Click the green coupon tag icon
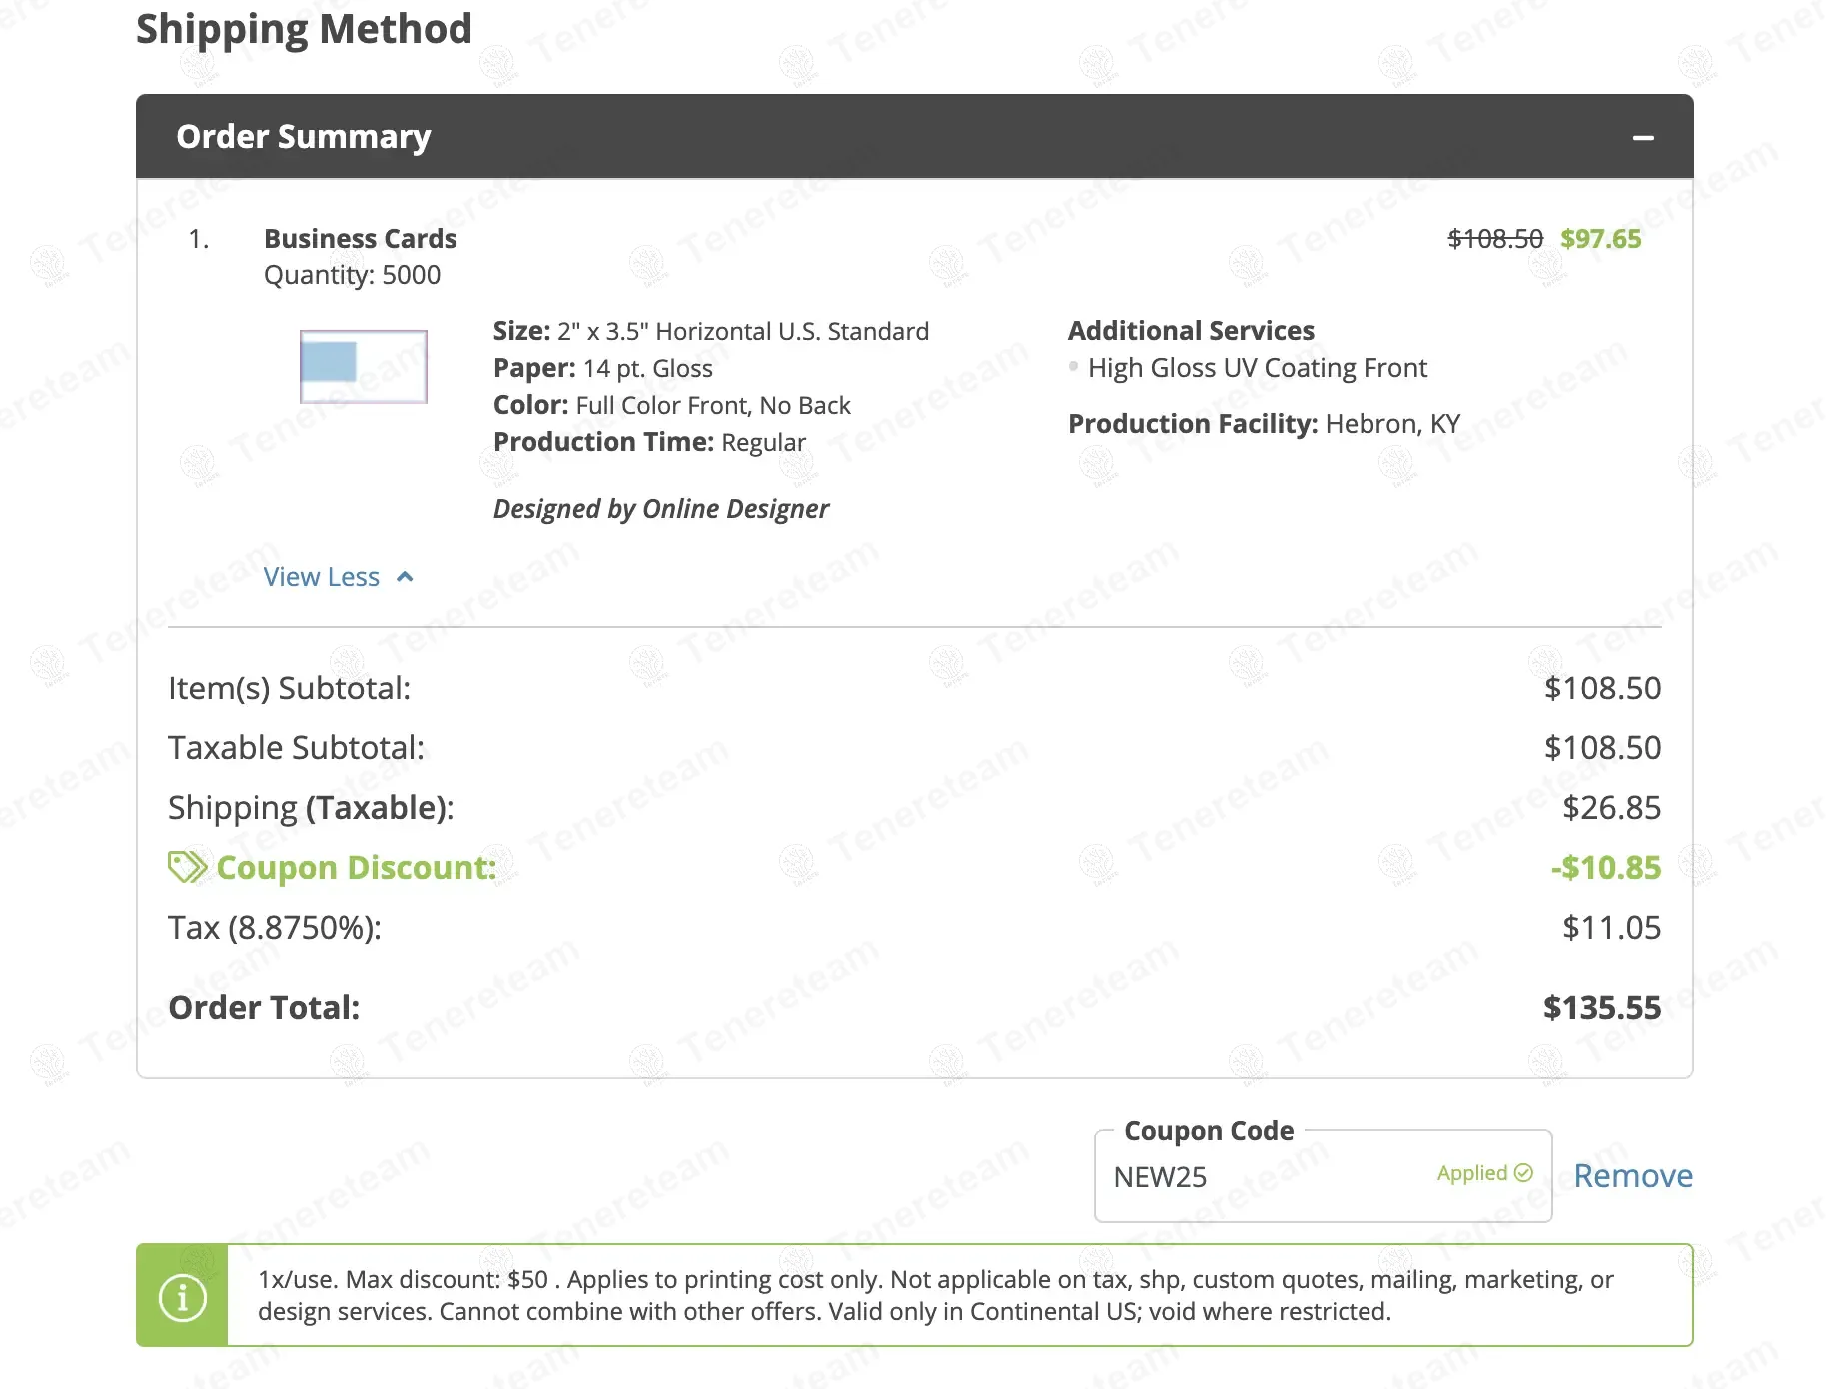 click(187, 867)
